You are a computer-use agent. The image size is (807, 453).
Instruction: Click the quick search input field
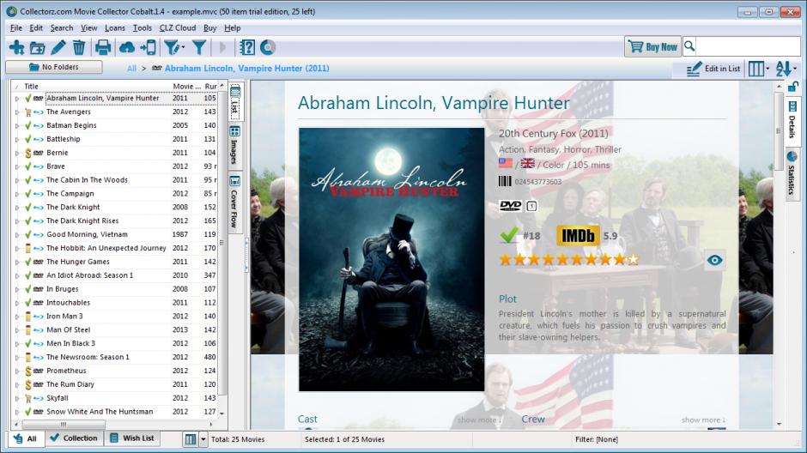(x=749, y=47)
